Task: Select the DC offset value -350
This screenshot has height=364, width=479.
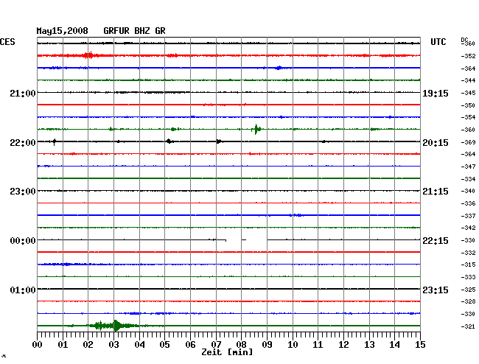Action: point(468,105)
